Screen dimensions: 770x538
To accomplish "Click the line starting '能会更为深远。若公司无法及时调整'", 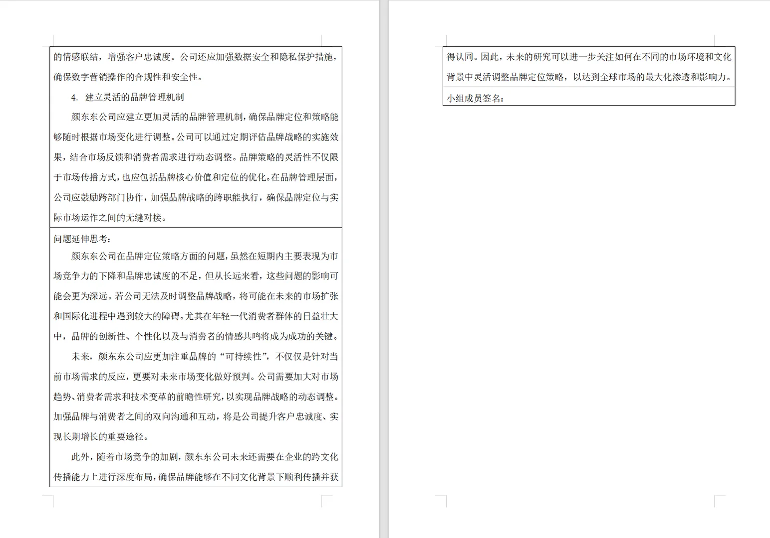I will point(196,296).
